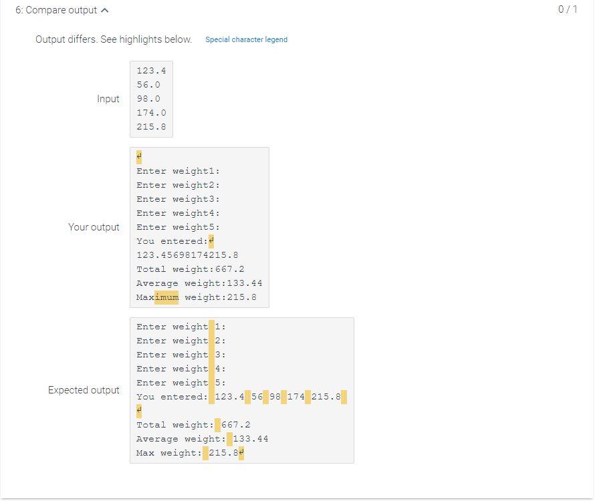Click newline icon after "You entered:" in Your output

pos(211,240)
